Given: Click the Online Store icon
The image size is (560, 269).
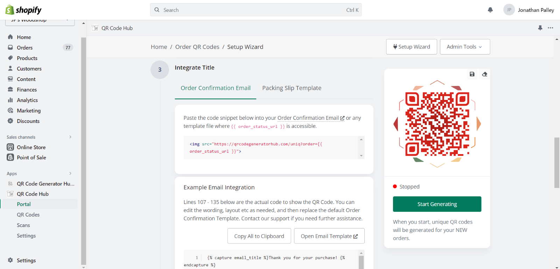Looking at the screenshot, I should [10, 147].
